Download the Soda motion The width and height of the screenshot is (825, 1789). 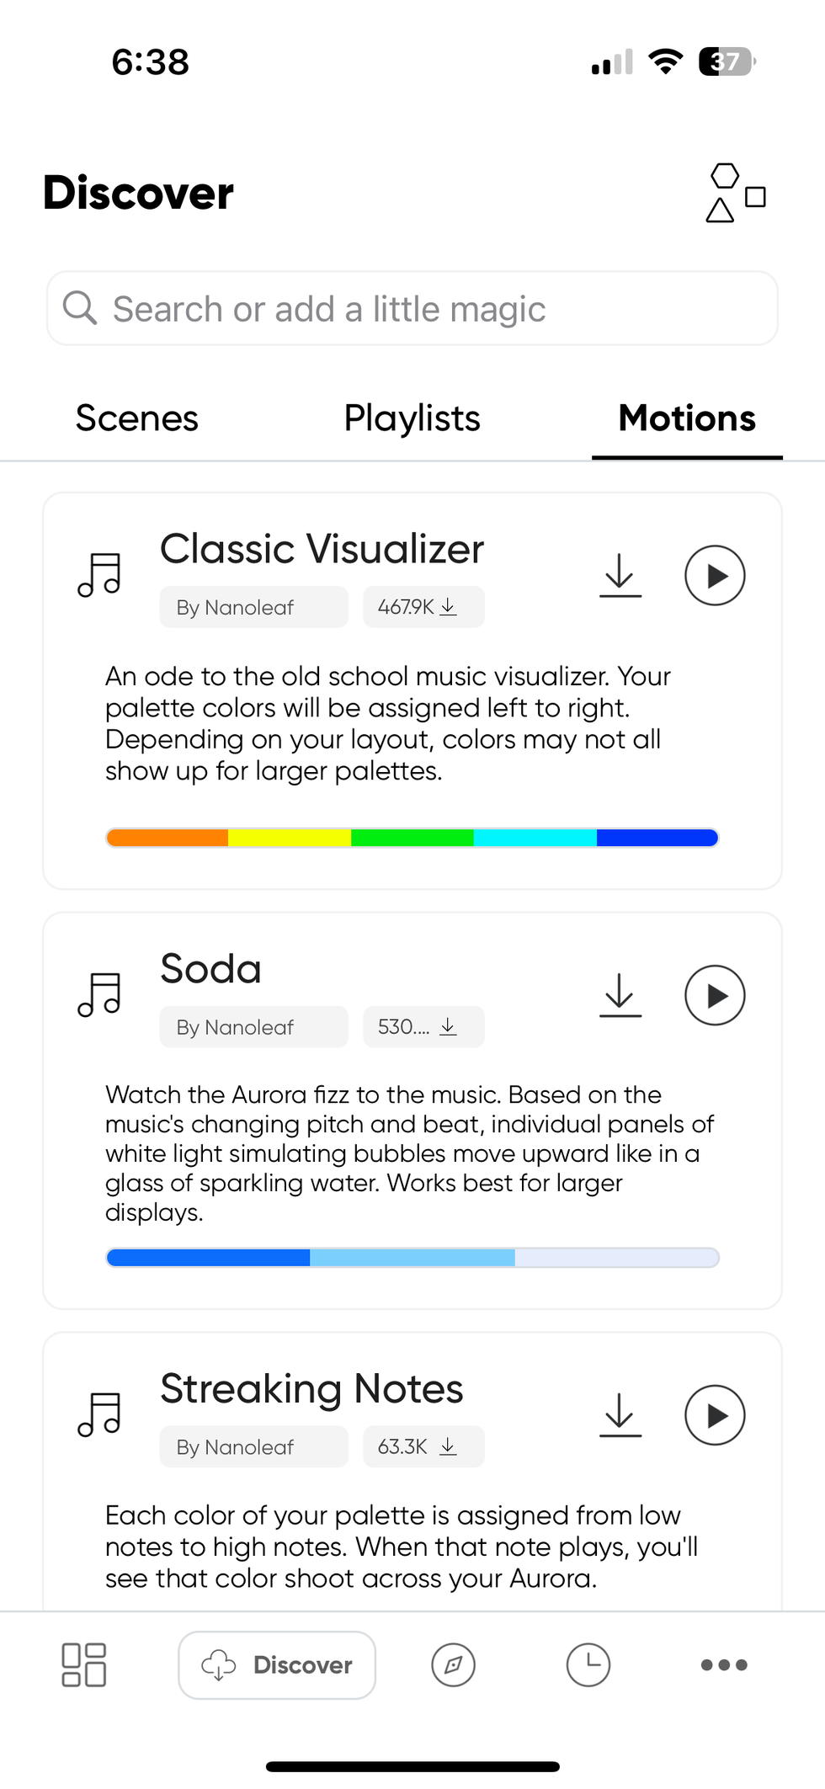(x=620, y=995)
